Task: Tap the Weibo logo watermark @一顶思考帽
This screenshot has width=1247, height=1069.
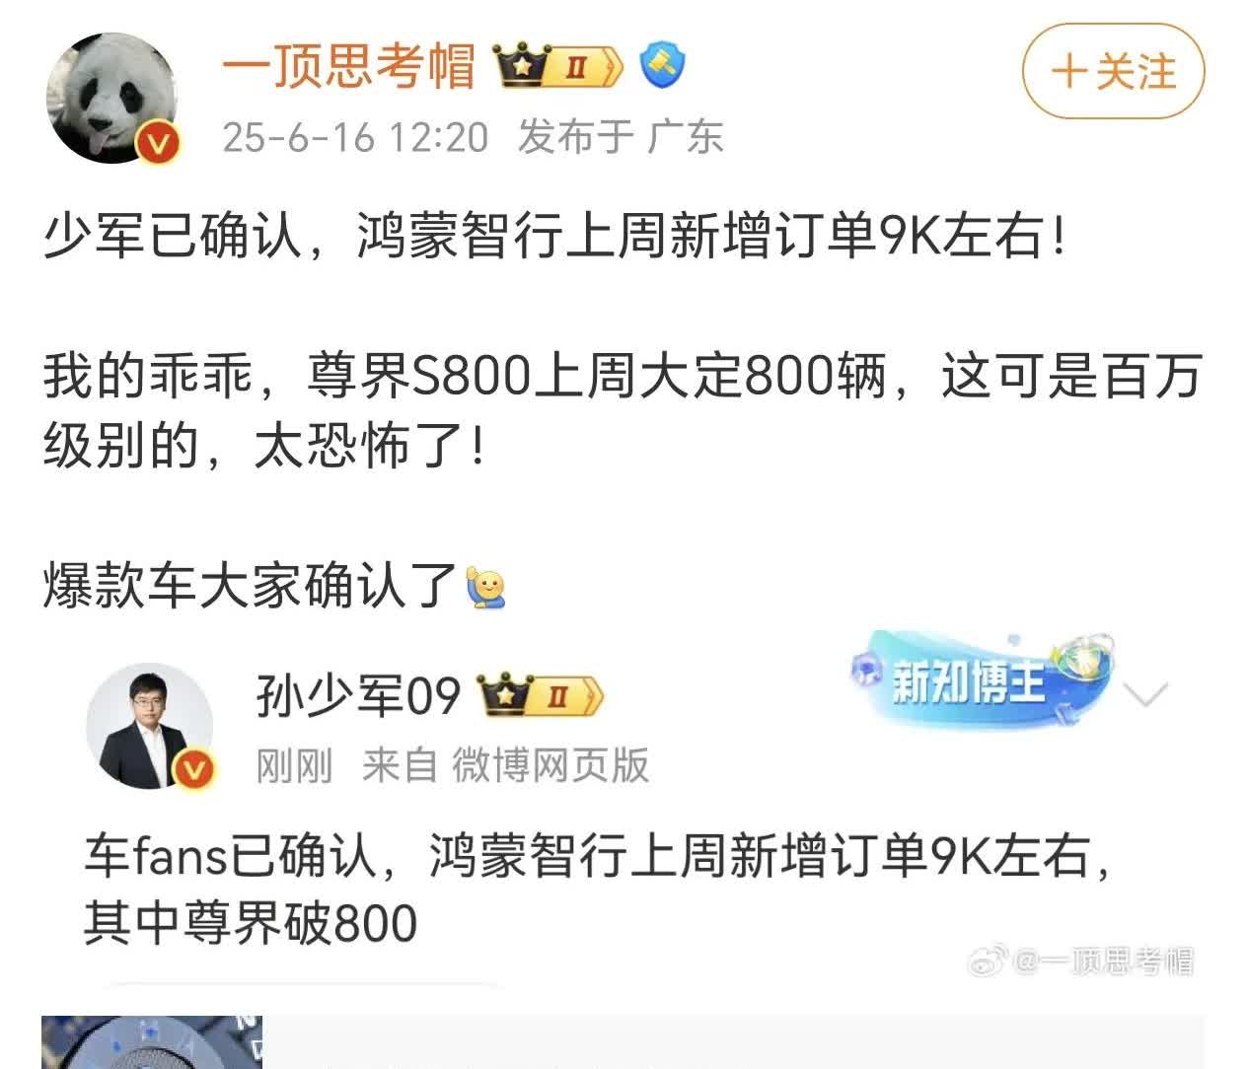Action: click(x=1080, y=961)
